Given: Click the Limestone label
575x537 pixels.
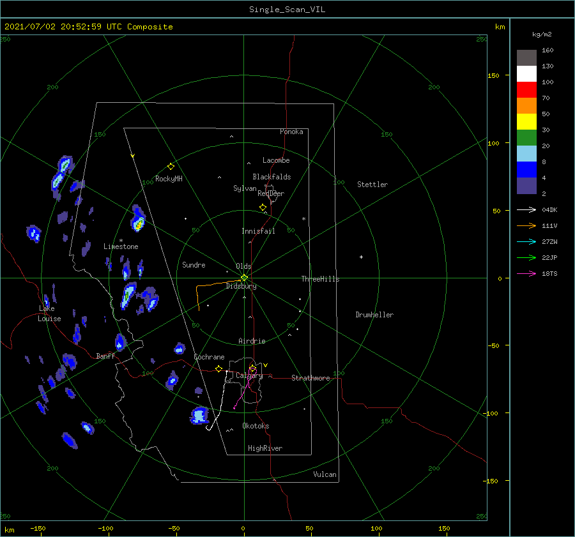Looking at the screenshot, I should [121, 246].
